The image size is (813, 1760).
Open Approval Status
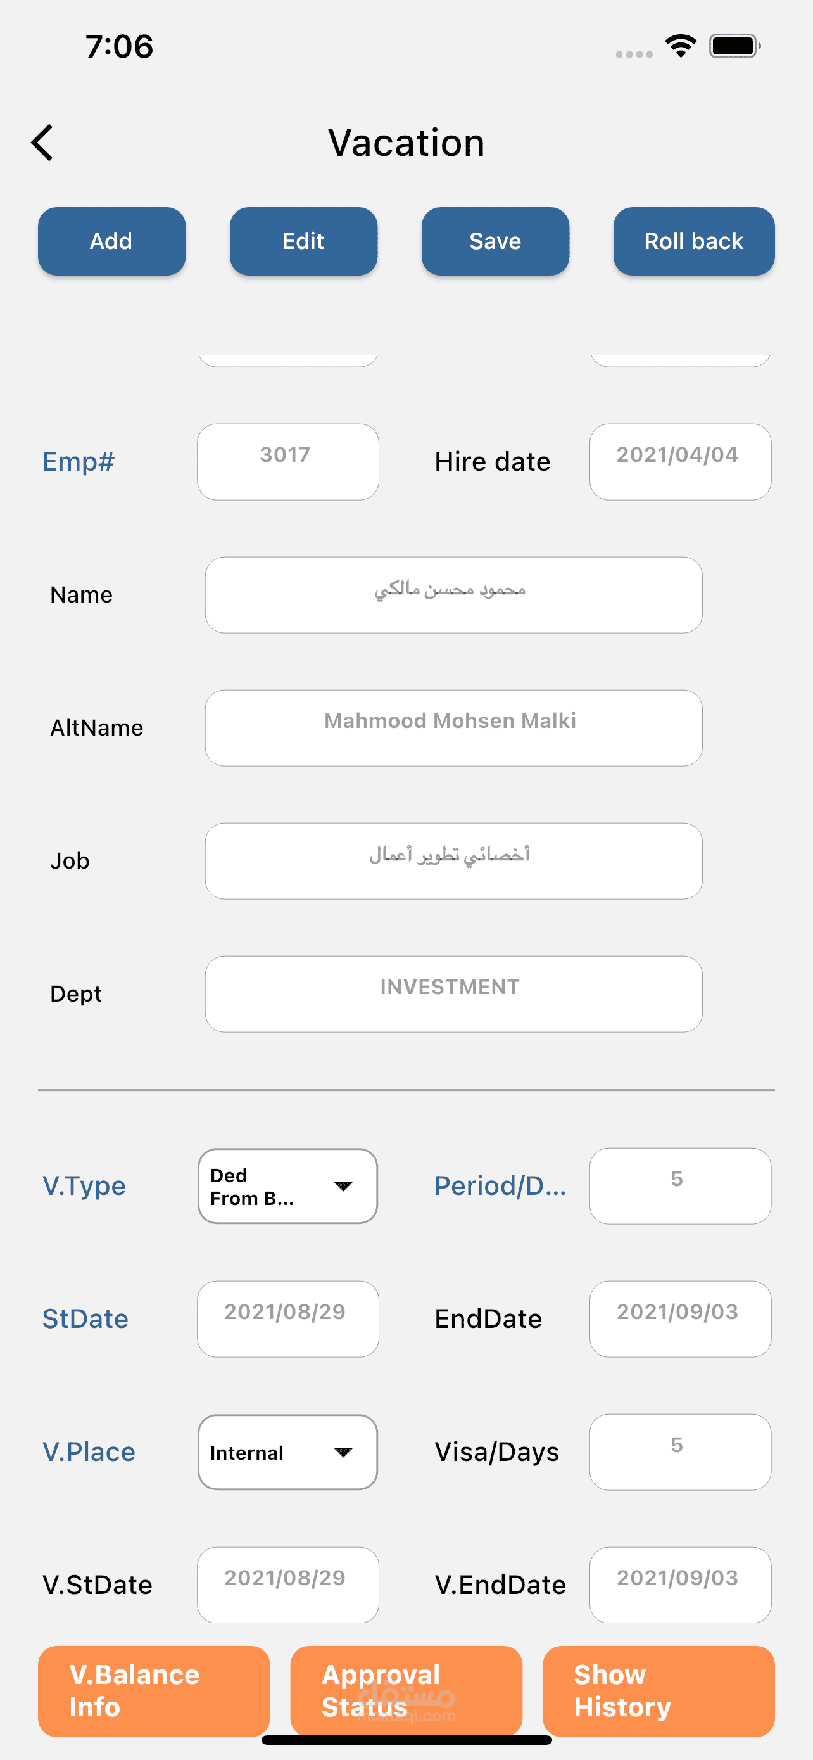(x=406, y=1690)
